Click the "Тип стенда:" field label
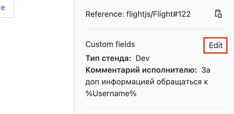The image size is (234, 114). coord(108,58)
